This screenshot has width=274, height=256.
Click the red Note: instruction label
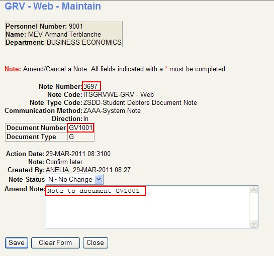(x=13, y=69)
